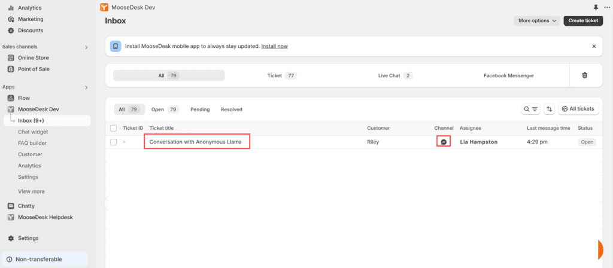The height and width of the screenshot is (268, 613).
Task: Click the orange chat bubble at right edge
Action: point(601,250)
